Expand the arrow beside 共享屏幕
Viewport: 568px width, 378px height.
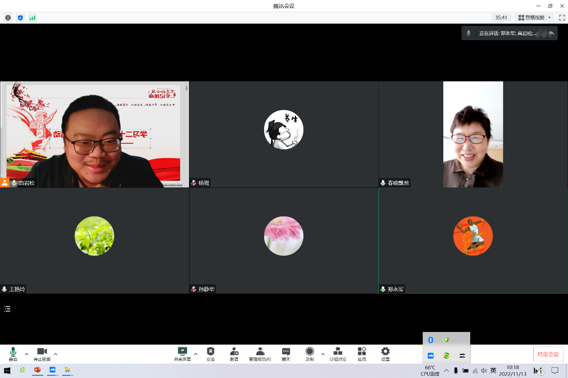tap(195, 354)
